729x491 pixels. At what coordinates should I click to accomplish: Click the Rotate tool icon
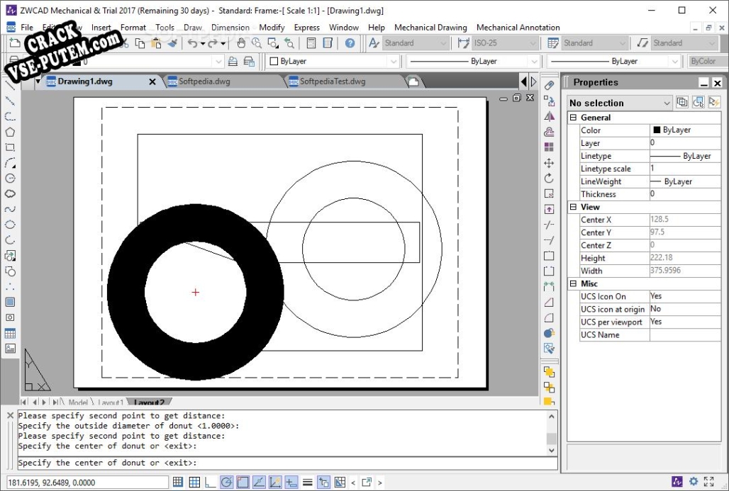(549, 179)
